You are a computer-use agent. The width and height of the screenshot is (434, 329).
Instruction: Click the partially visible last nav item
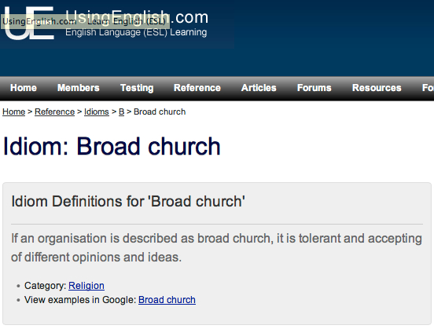click(428, 88)
